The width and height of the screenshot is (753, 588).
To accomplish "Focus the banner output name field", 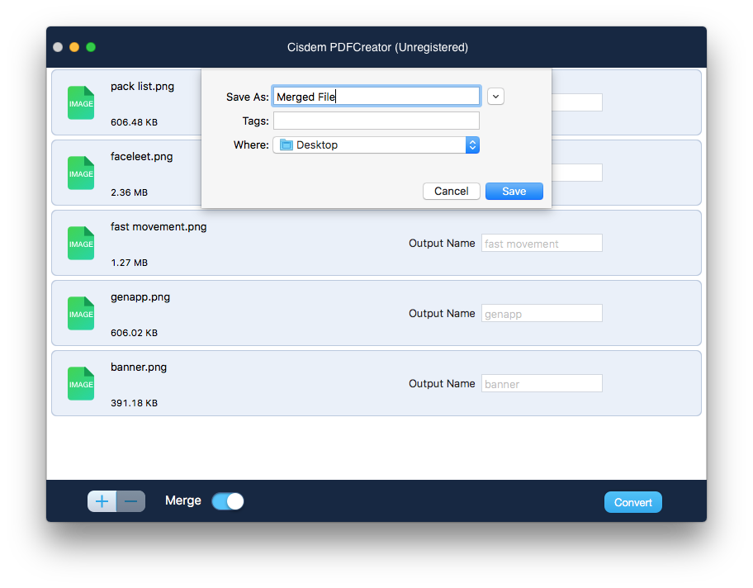I will click(x=542, y=384).
